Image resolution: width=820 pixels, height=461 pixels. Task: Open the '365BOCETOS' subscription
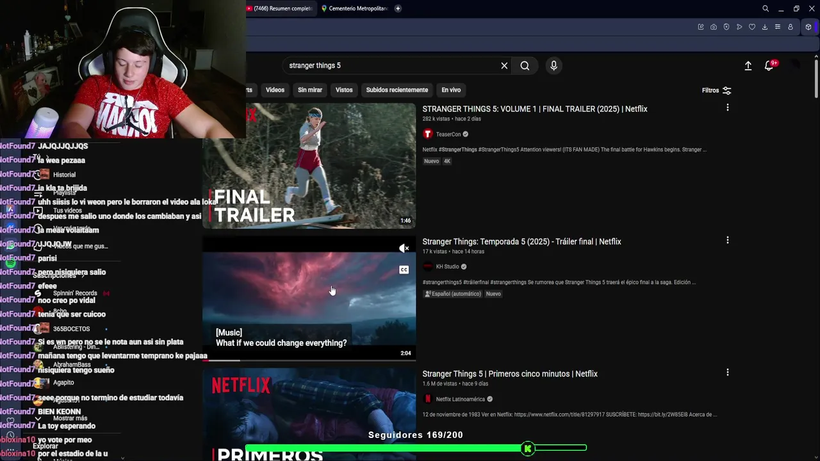[71, 329]
